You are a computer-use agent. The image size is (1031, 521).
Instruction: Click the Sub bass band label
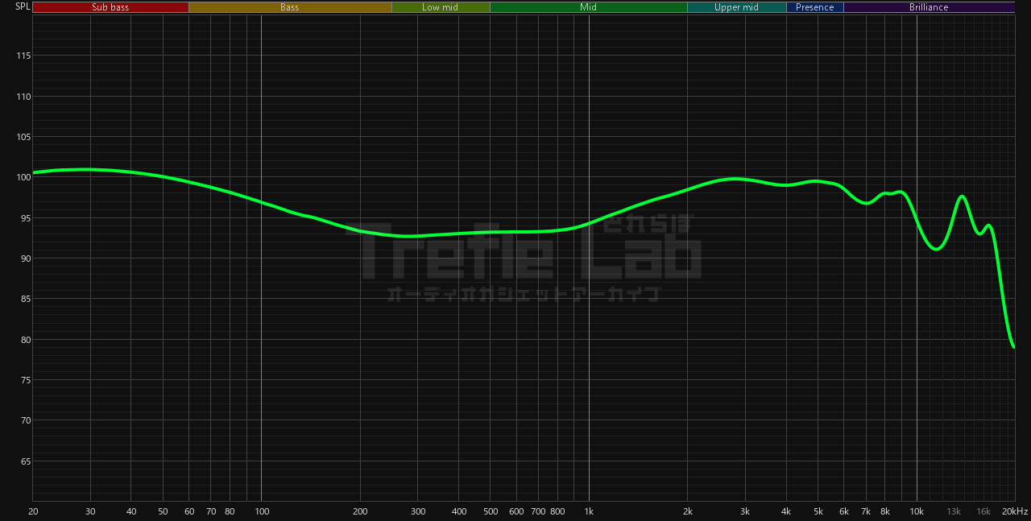[110, 7]
